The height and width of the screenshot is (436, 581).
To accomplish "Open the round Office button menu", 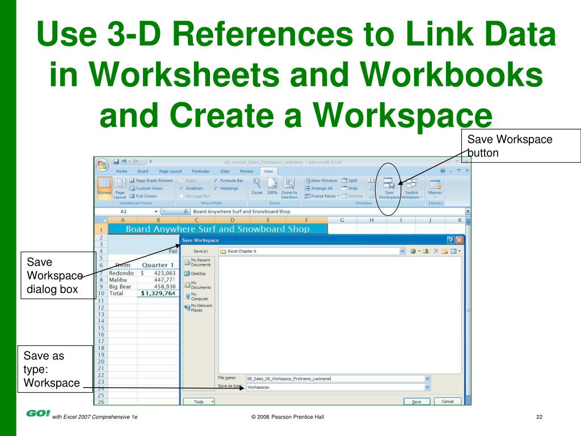I will coord(102,165).
